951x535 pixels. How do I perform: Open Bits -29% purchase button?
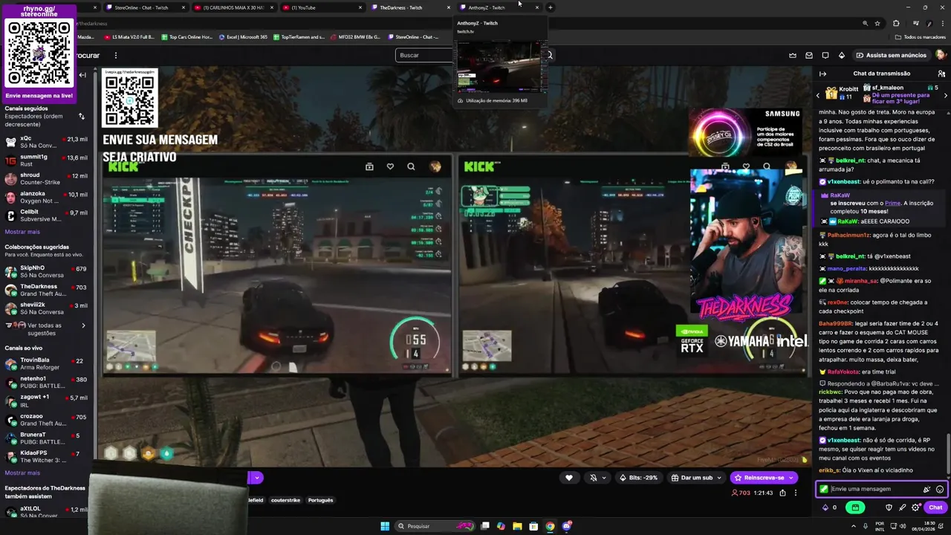pos(639,478)
